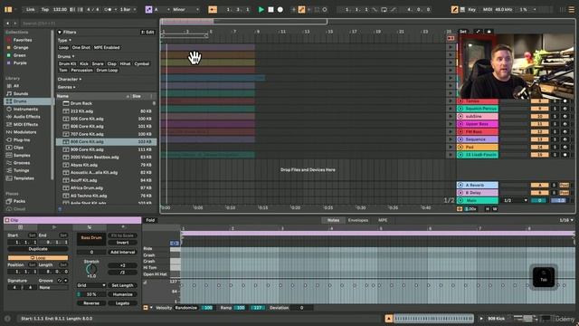579x326 pixels.
Task: Toggle the Follow playback icon
Action: (213, 10)
